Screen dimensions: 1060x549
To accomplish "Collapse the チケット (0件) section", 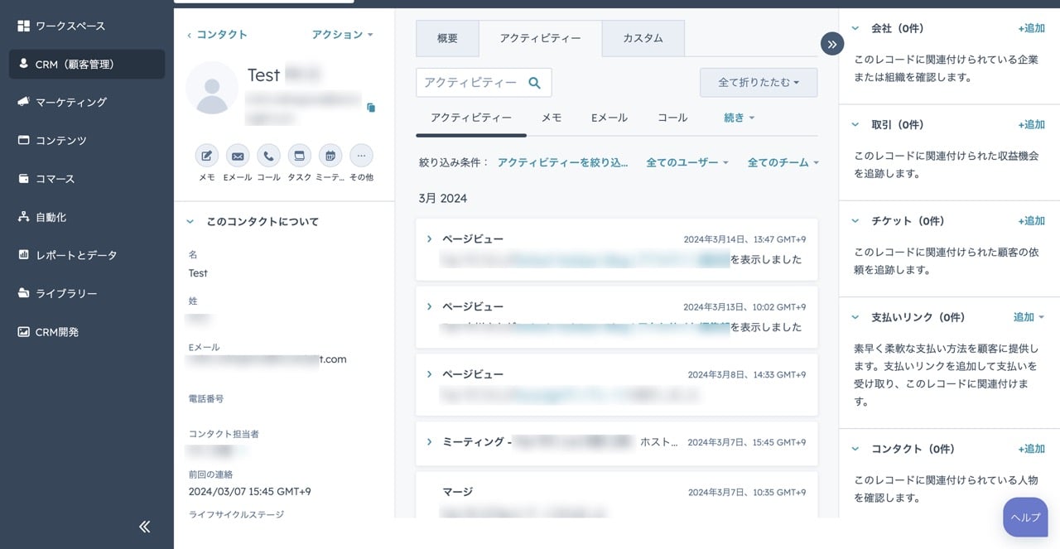I will pyautogui.click(x=855, y=221).
